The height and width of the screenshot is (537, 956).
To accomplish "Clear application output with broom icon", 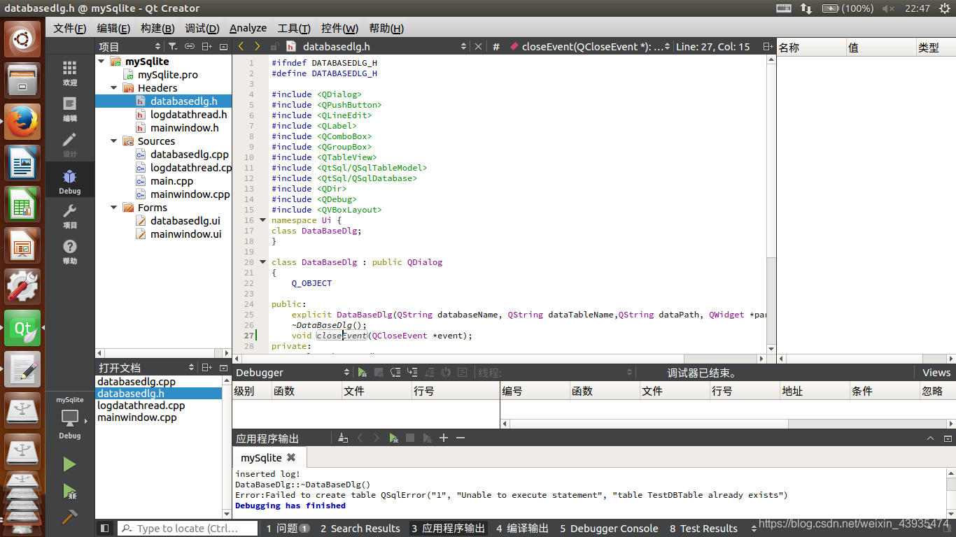I will (343, 438).
